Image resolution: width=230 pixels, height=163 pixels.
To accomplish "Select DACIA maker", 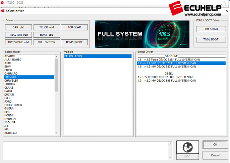I will (x=29, y=91).
